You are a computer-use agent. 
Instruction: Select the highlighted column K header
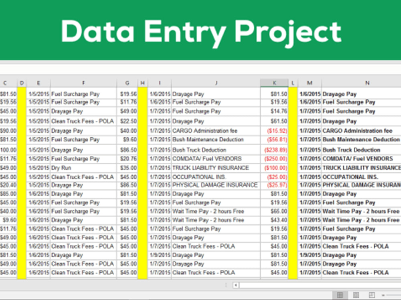pyautogui.click(x=274, y=83)
